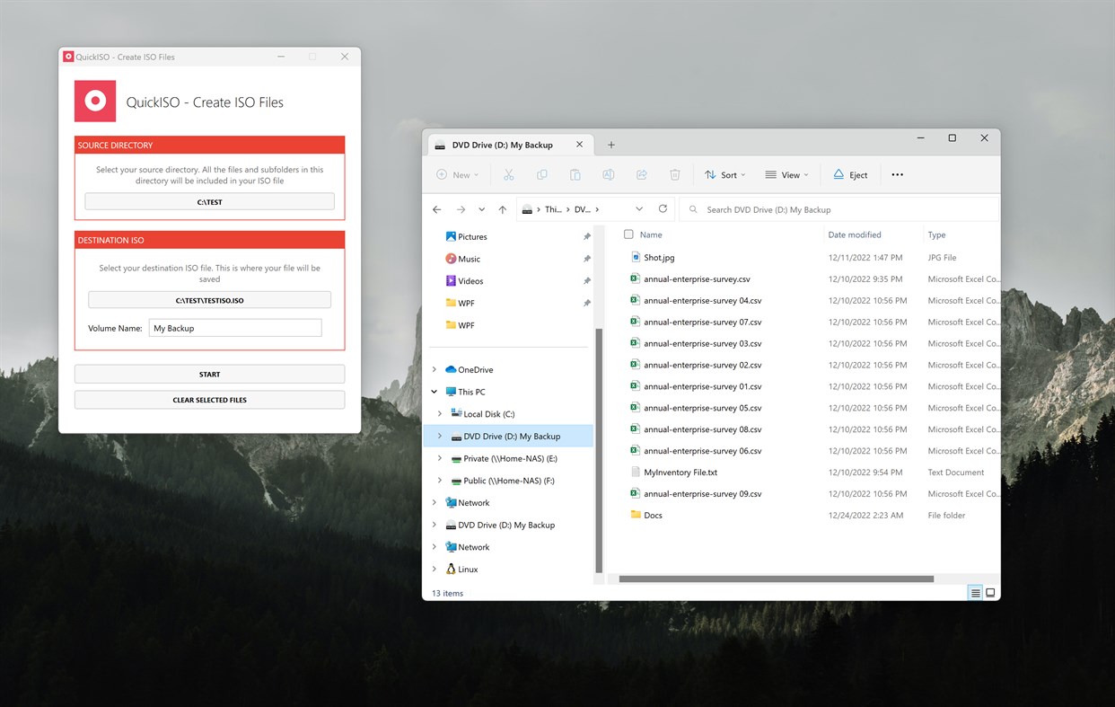Screen dimensions: 1115x707
Task: Select the Linux item in navigation pane
Action: (x=468, y=570)
